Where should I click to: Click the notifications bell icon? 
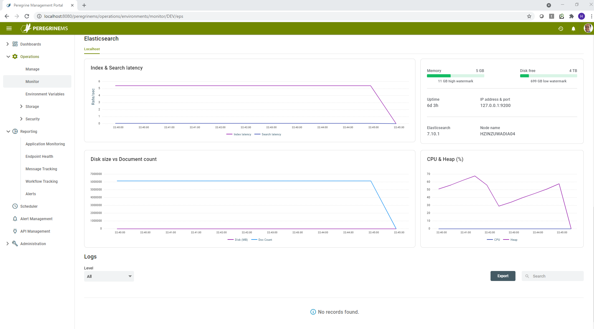(x=573, y=29)
